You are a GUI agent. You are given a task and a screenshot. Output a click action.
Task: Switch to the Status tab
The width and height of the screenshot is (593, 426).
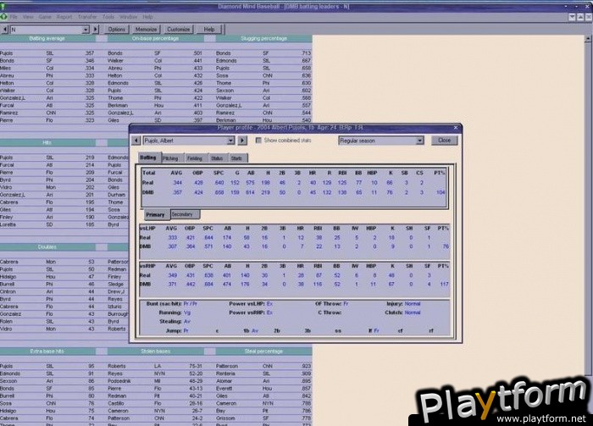pos(218,158)
